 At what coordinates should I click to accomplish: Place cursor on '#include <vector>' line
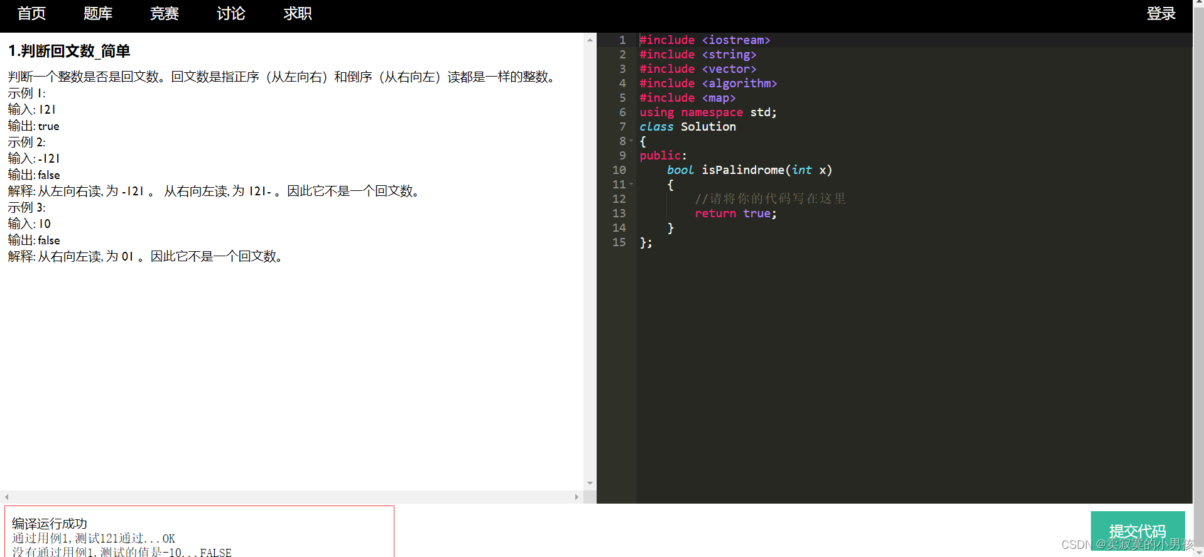click(x=698, y=69)
